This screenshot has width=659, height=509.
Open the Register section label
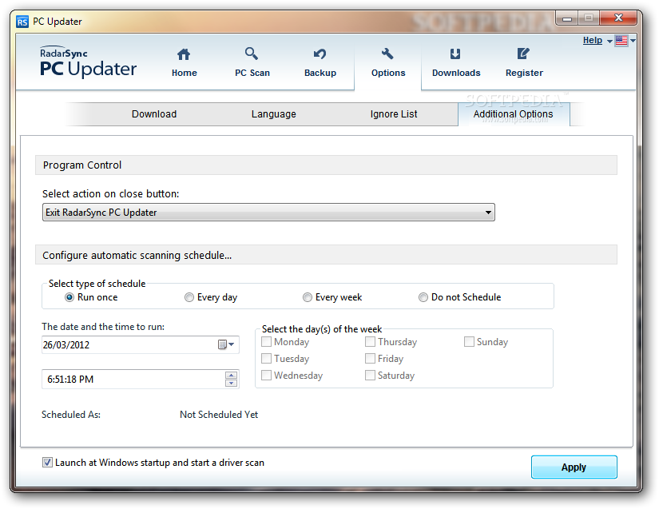click(524, 73)
